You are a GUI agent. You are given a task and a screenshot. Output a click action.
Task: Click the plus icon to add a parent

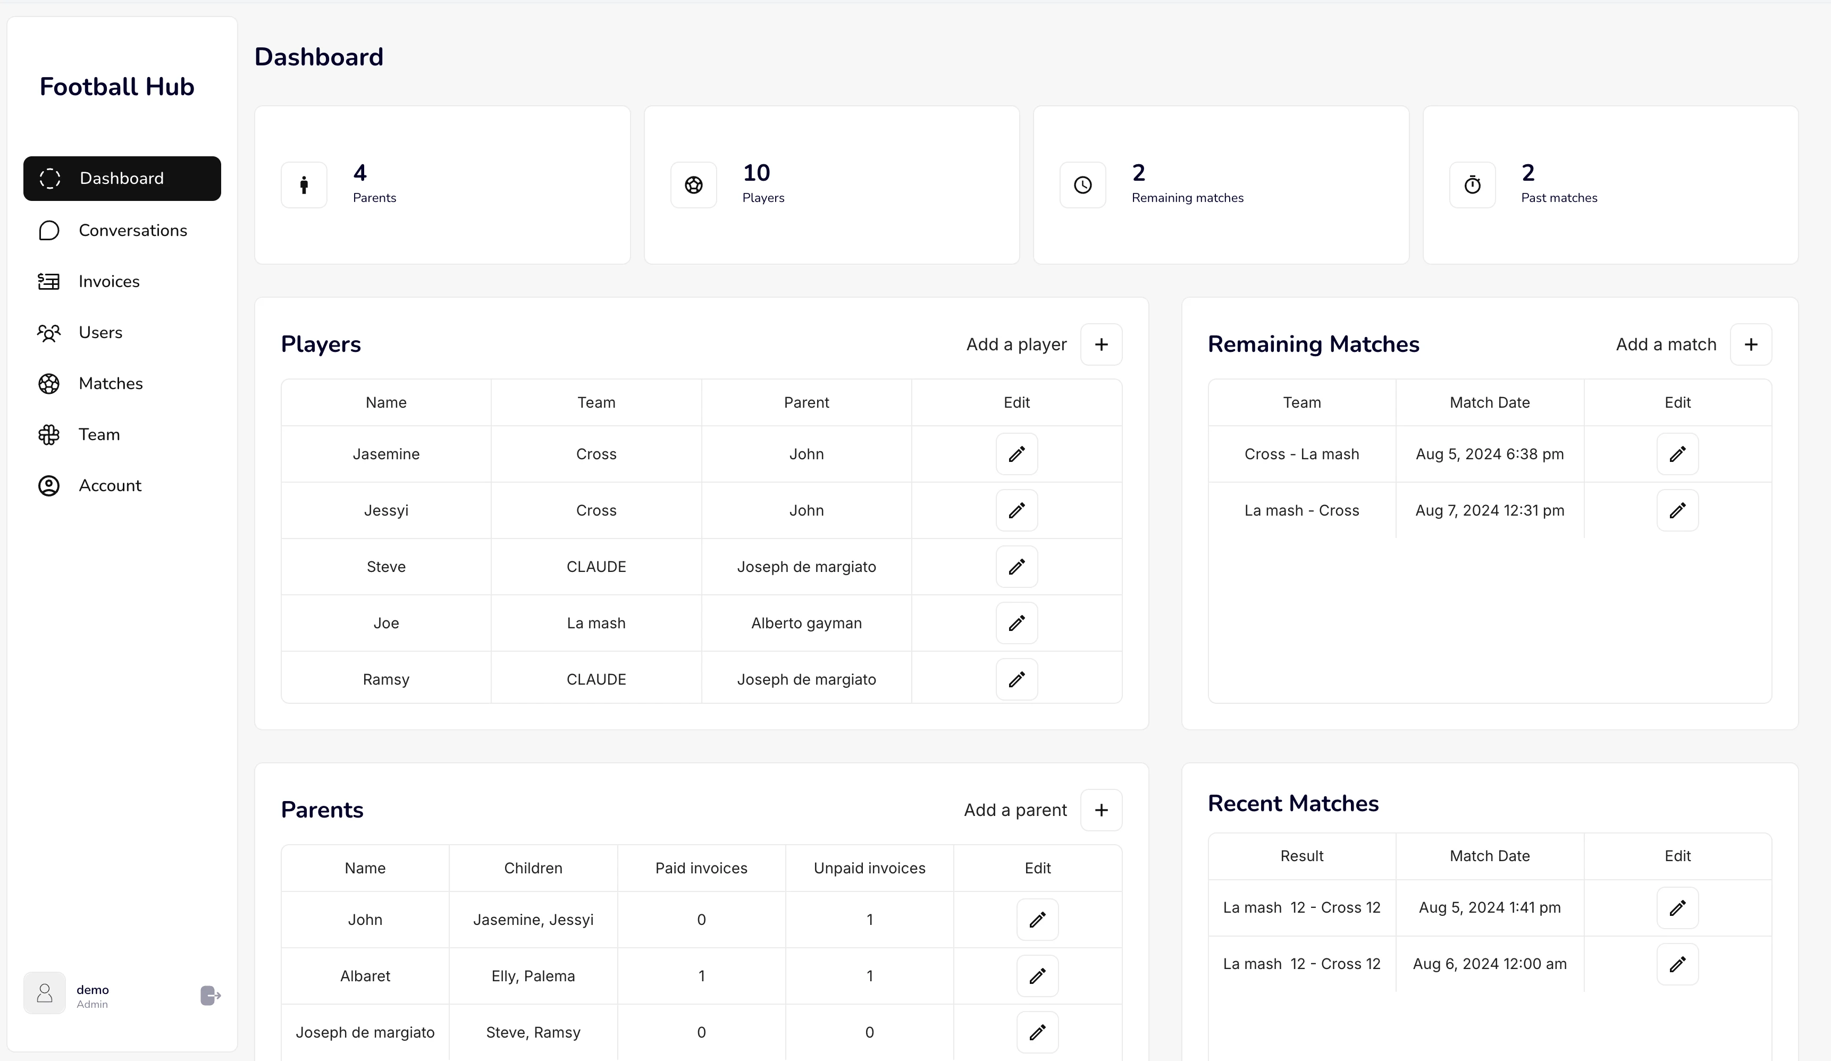click(1101, 810)
